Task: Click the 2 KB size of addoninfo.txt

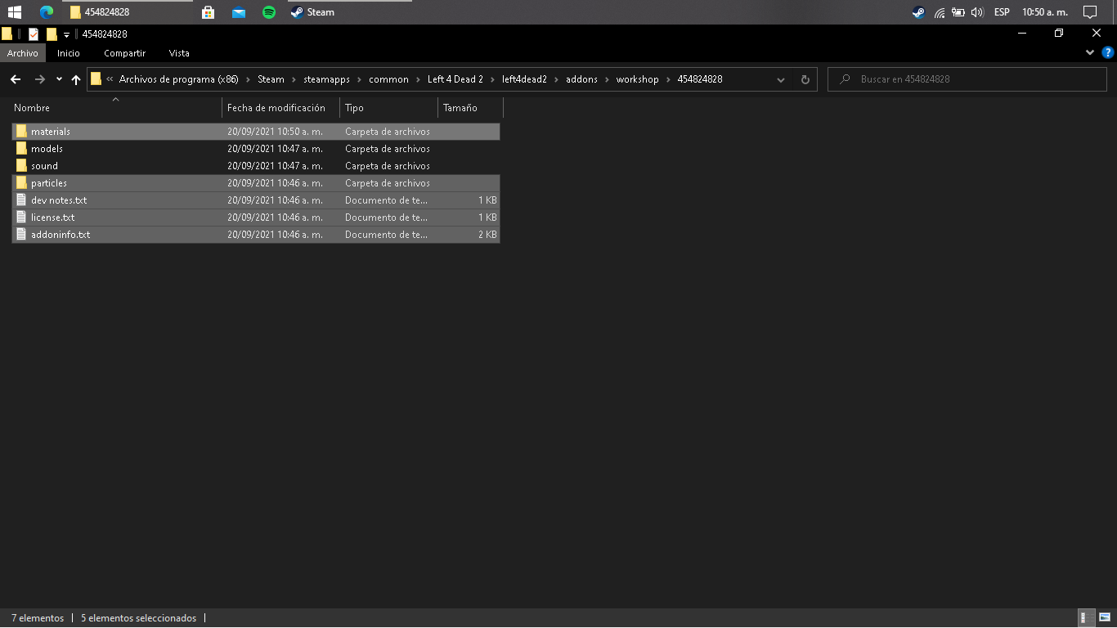Action: click(487, 235)
